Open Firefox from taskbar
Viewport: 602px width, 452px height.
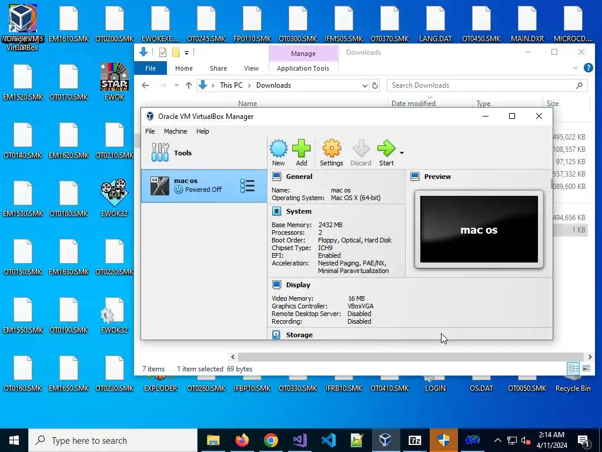(x=242, y=440)
